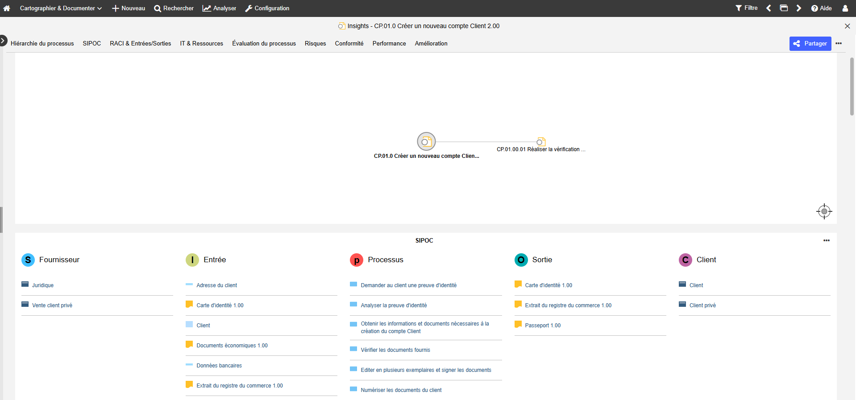Switch to the Risques tab
This screenshot has width=856, height=400.
click(315, 44)
